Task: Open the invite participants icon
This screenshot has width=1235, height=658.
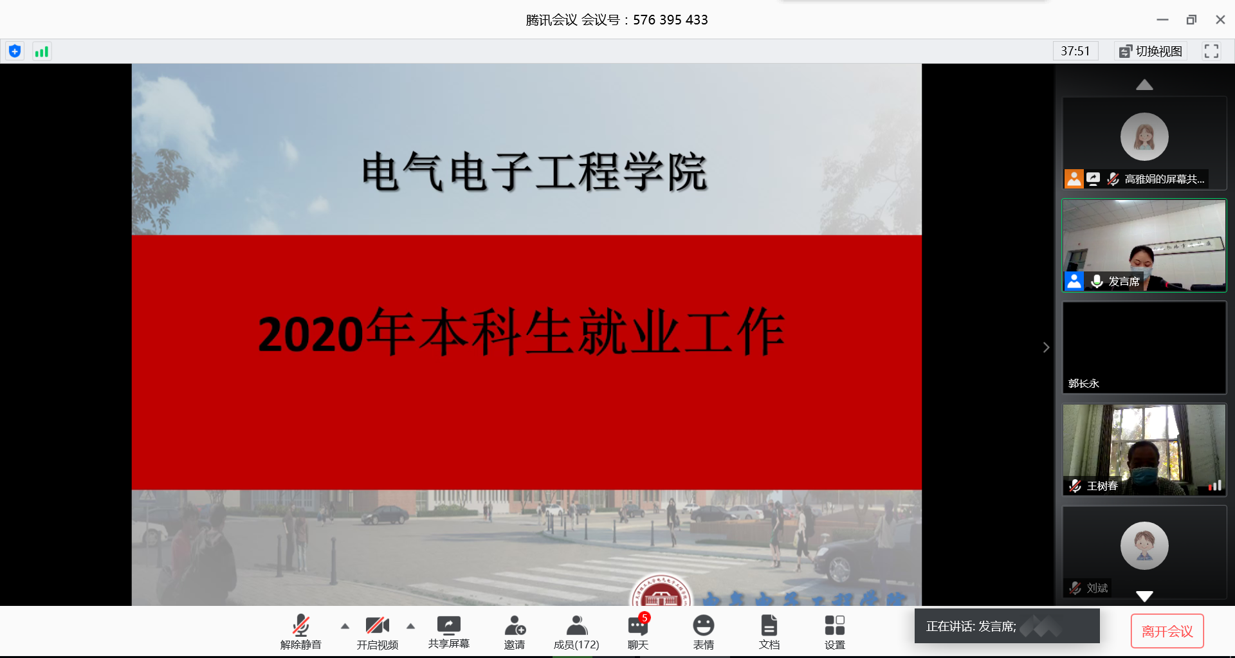Action: coord(515,632)
